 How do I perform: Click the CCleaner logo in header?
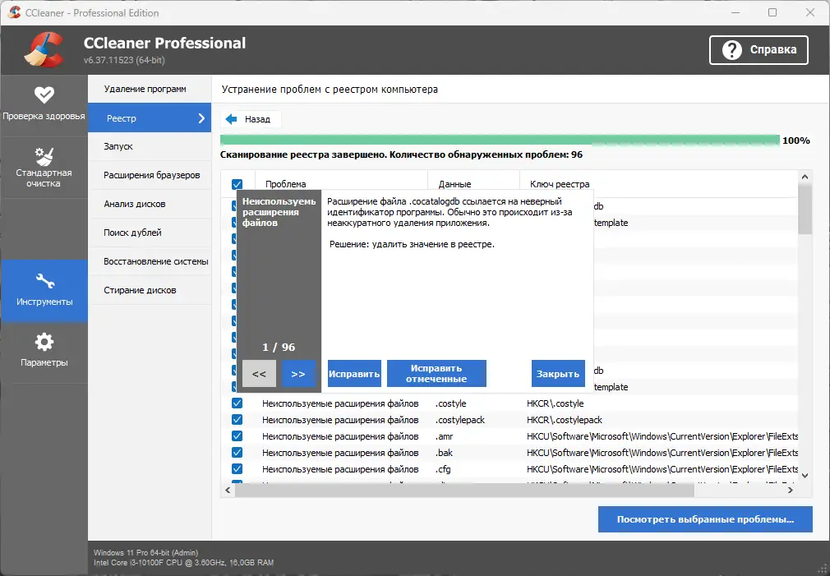(44, 50)
